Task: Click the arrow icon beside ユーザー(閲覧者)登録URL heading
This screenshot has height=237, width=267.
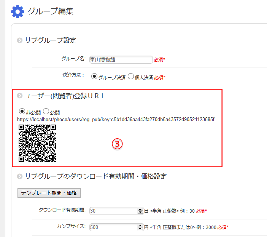Action: pos(20,96)
